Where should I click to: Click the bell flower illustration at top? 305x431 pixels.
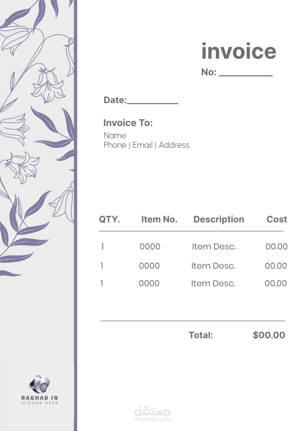click(48, 84)
